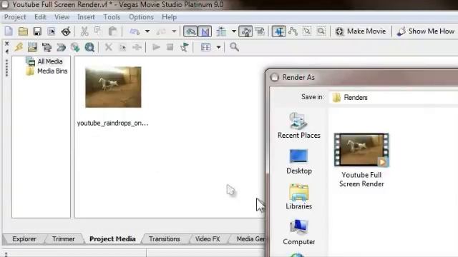Go to Desktop in Render As dialog
Image resolution: width=458 pixels, height=257 pixels.
tap(299, 162)
